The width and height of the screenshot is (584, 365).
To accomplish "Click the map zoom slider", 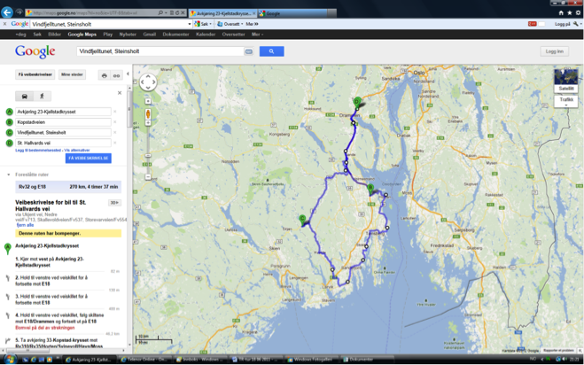I will [148, 142].
